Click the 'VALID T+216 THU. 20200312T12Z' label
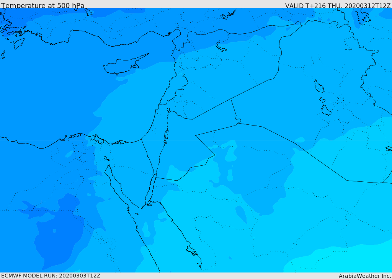 click(x=338, y=5)
